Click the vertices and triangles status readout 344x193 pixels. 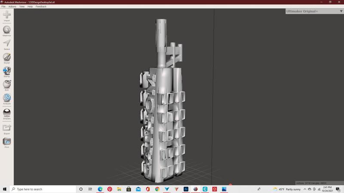click(x=311, y=183)
